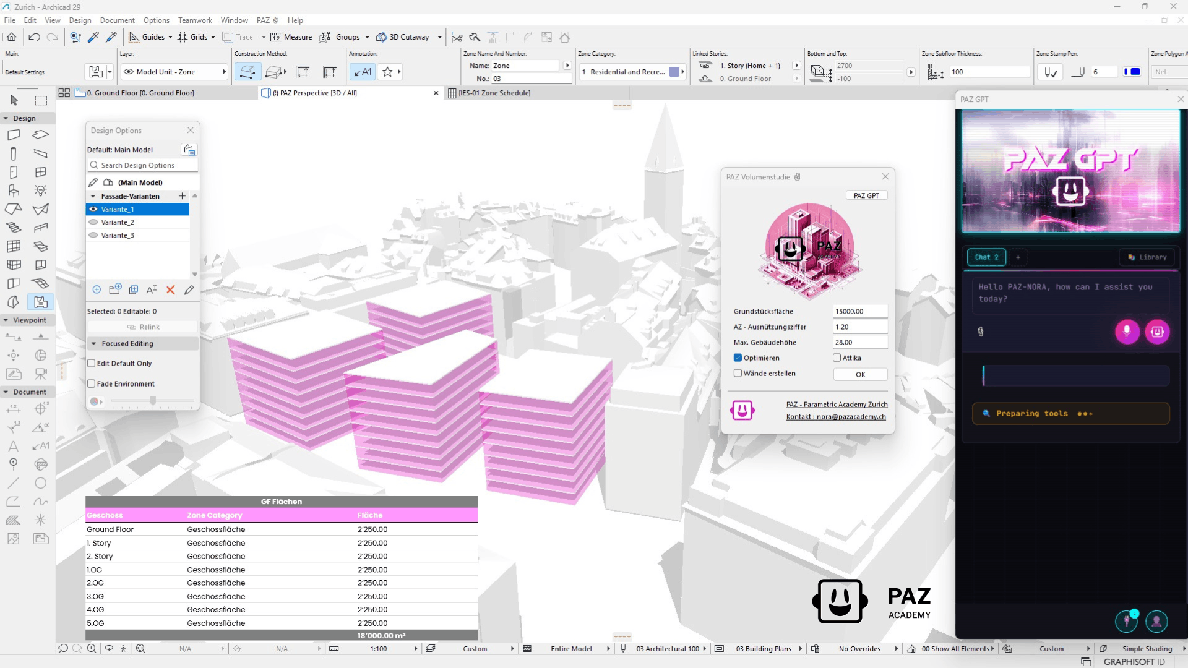Toggle the Trace checkbox in the toolbar
1188x668 pixels.
[x=227, y=37]
